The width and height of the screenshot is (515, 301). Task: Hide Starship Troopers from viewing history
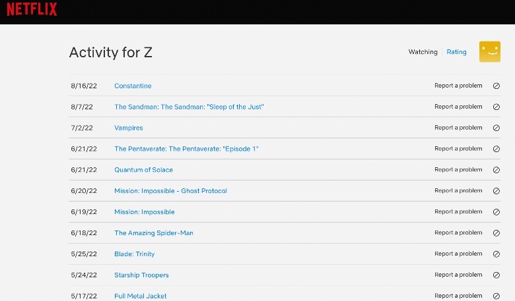coord(497,275)
